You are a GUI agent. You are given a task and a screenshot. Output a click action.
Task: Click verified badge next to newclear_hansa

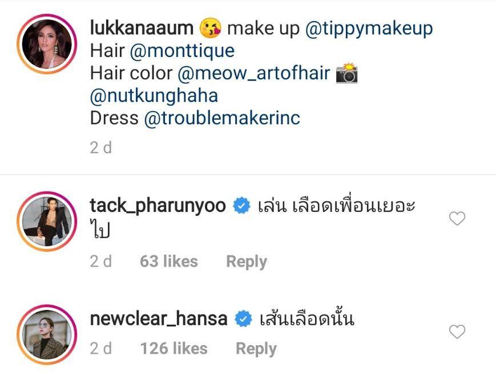click(x=243, y=320)
